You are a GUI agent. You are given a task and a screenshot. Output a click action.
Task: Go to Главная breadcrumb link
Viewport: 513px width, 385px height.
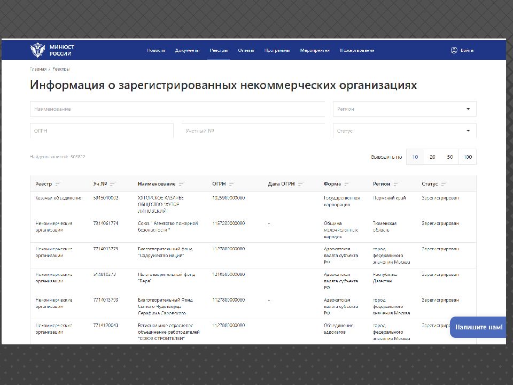tap(38, 69)
